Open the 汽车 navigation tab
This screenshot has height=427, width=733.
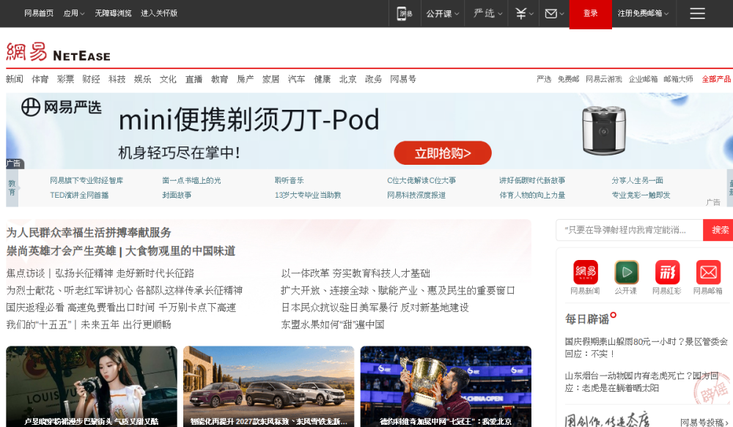(296, 79)
